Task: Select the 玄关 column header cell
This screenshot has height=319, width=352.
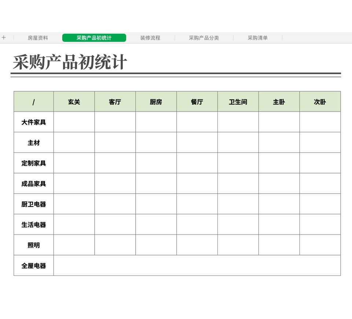Action: point(74,102)
